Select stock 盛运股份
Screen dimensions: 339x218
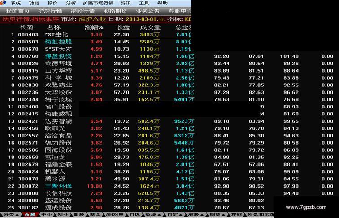[58, 201]
